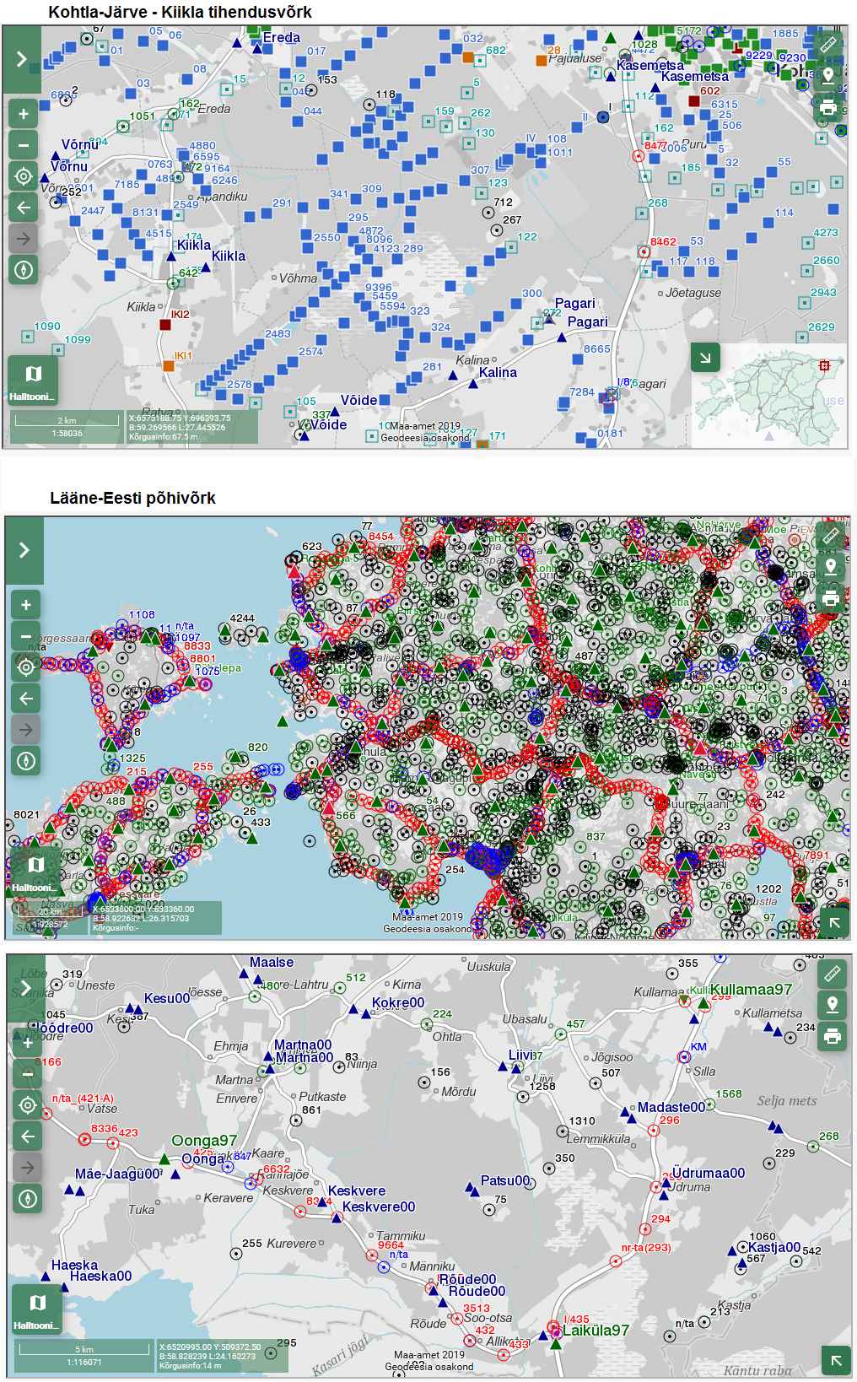Image resolution: width=857 pixels, height=1382 pixels.
Task: Switch basemap via Halltooni button, Kohtla-Järve map
Action: 33,380
